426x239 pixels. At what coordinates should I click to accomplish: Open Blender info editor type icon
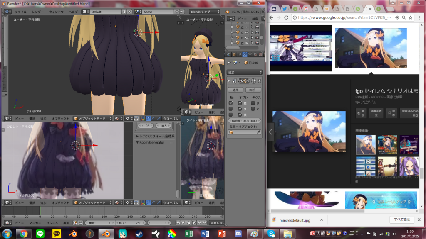coord(7,12)
